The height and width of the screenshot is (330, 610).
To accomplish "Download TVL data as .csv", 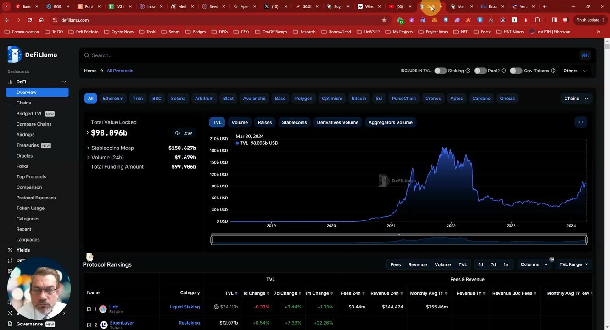I will tap(184, 133).
